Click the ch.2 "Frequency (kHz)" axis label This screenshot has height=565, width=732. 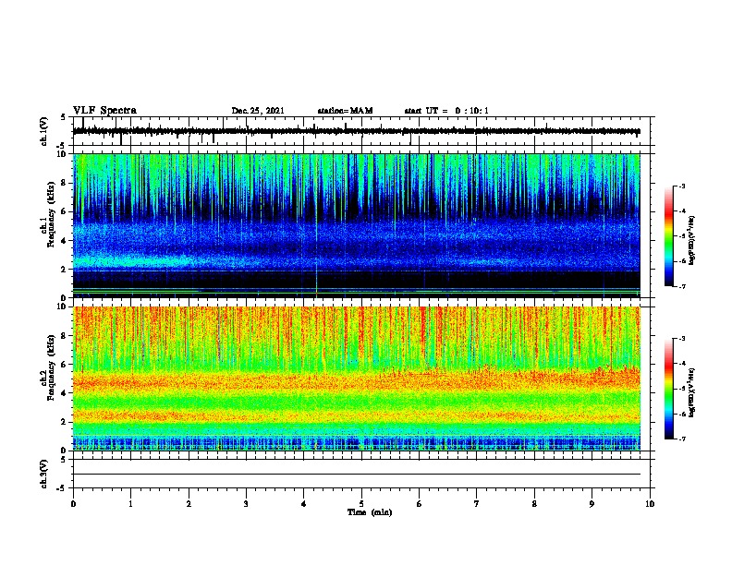click(x=52, y=367)
